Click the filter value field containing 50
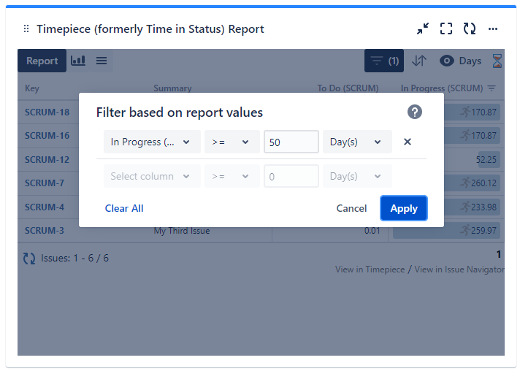520x371 pixels. [x=291, y=142]
